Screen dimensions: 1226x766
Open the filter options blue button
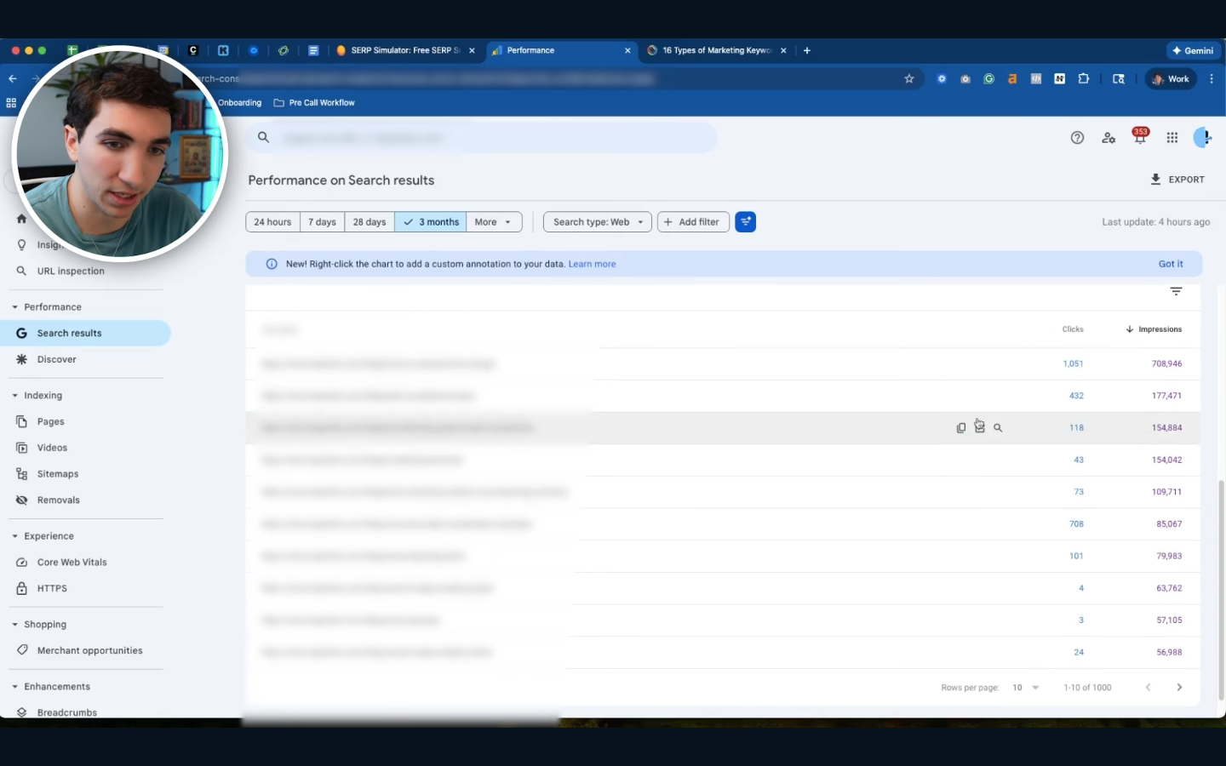coord(745,222)
